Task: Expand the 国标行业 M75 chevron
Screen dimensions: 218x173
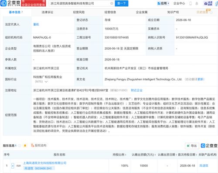Action: pyautogui.click(x=46, y=82)
